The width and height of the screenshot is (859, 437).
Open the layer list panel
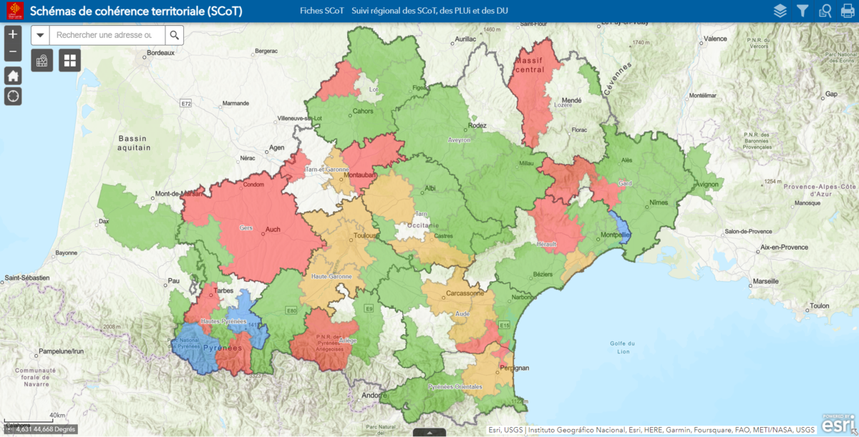(x=780, y=11)
